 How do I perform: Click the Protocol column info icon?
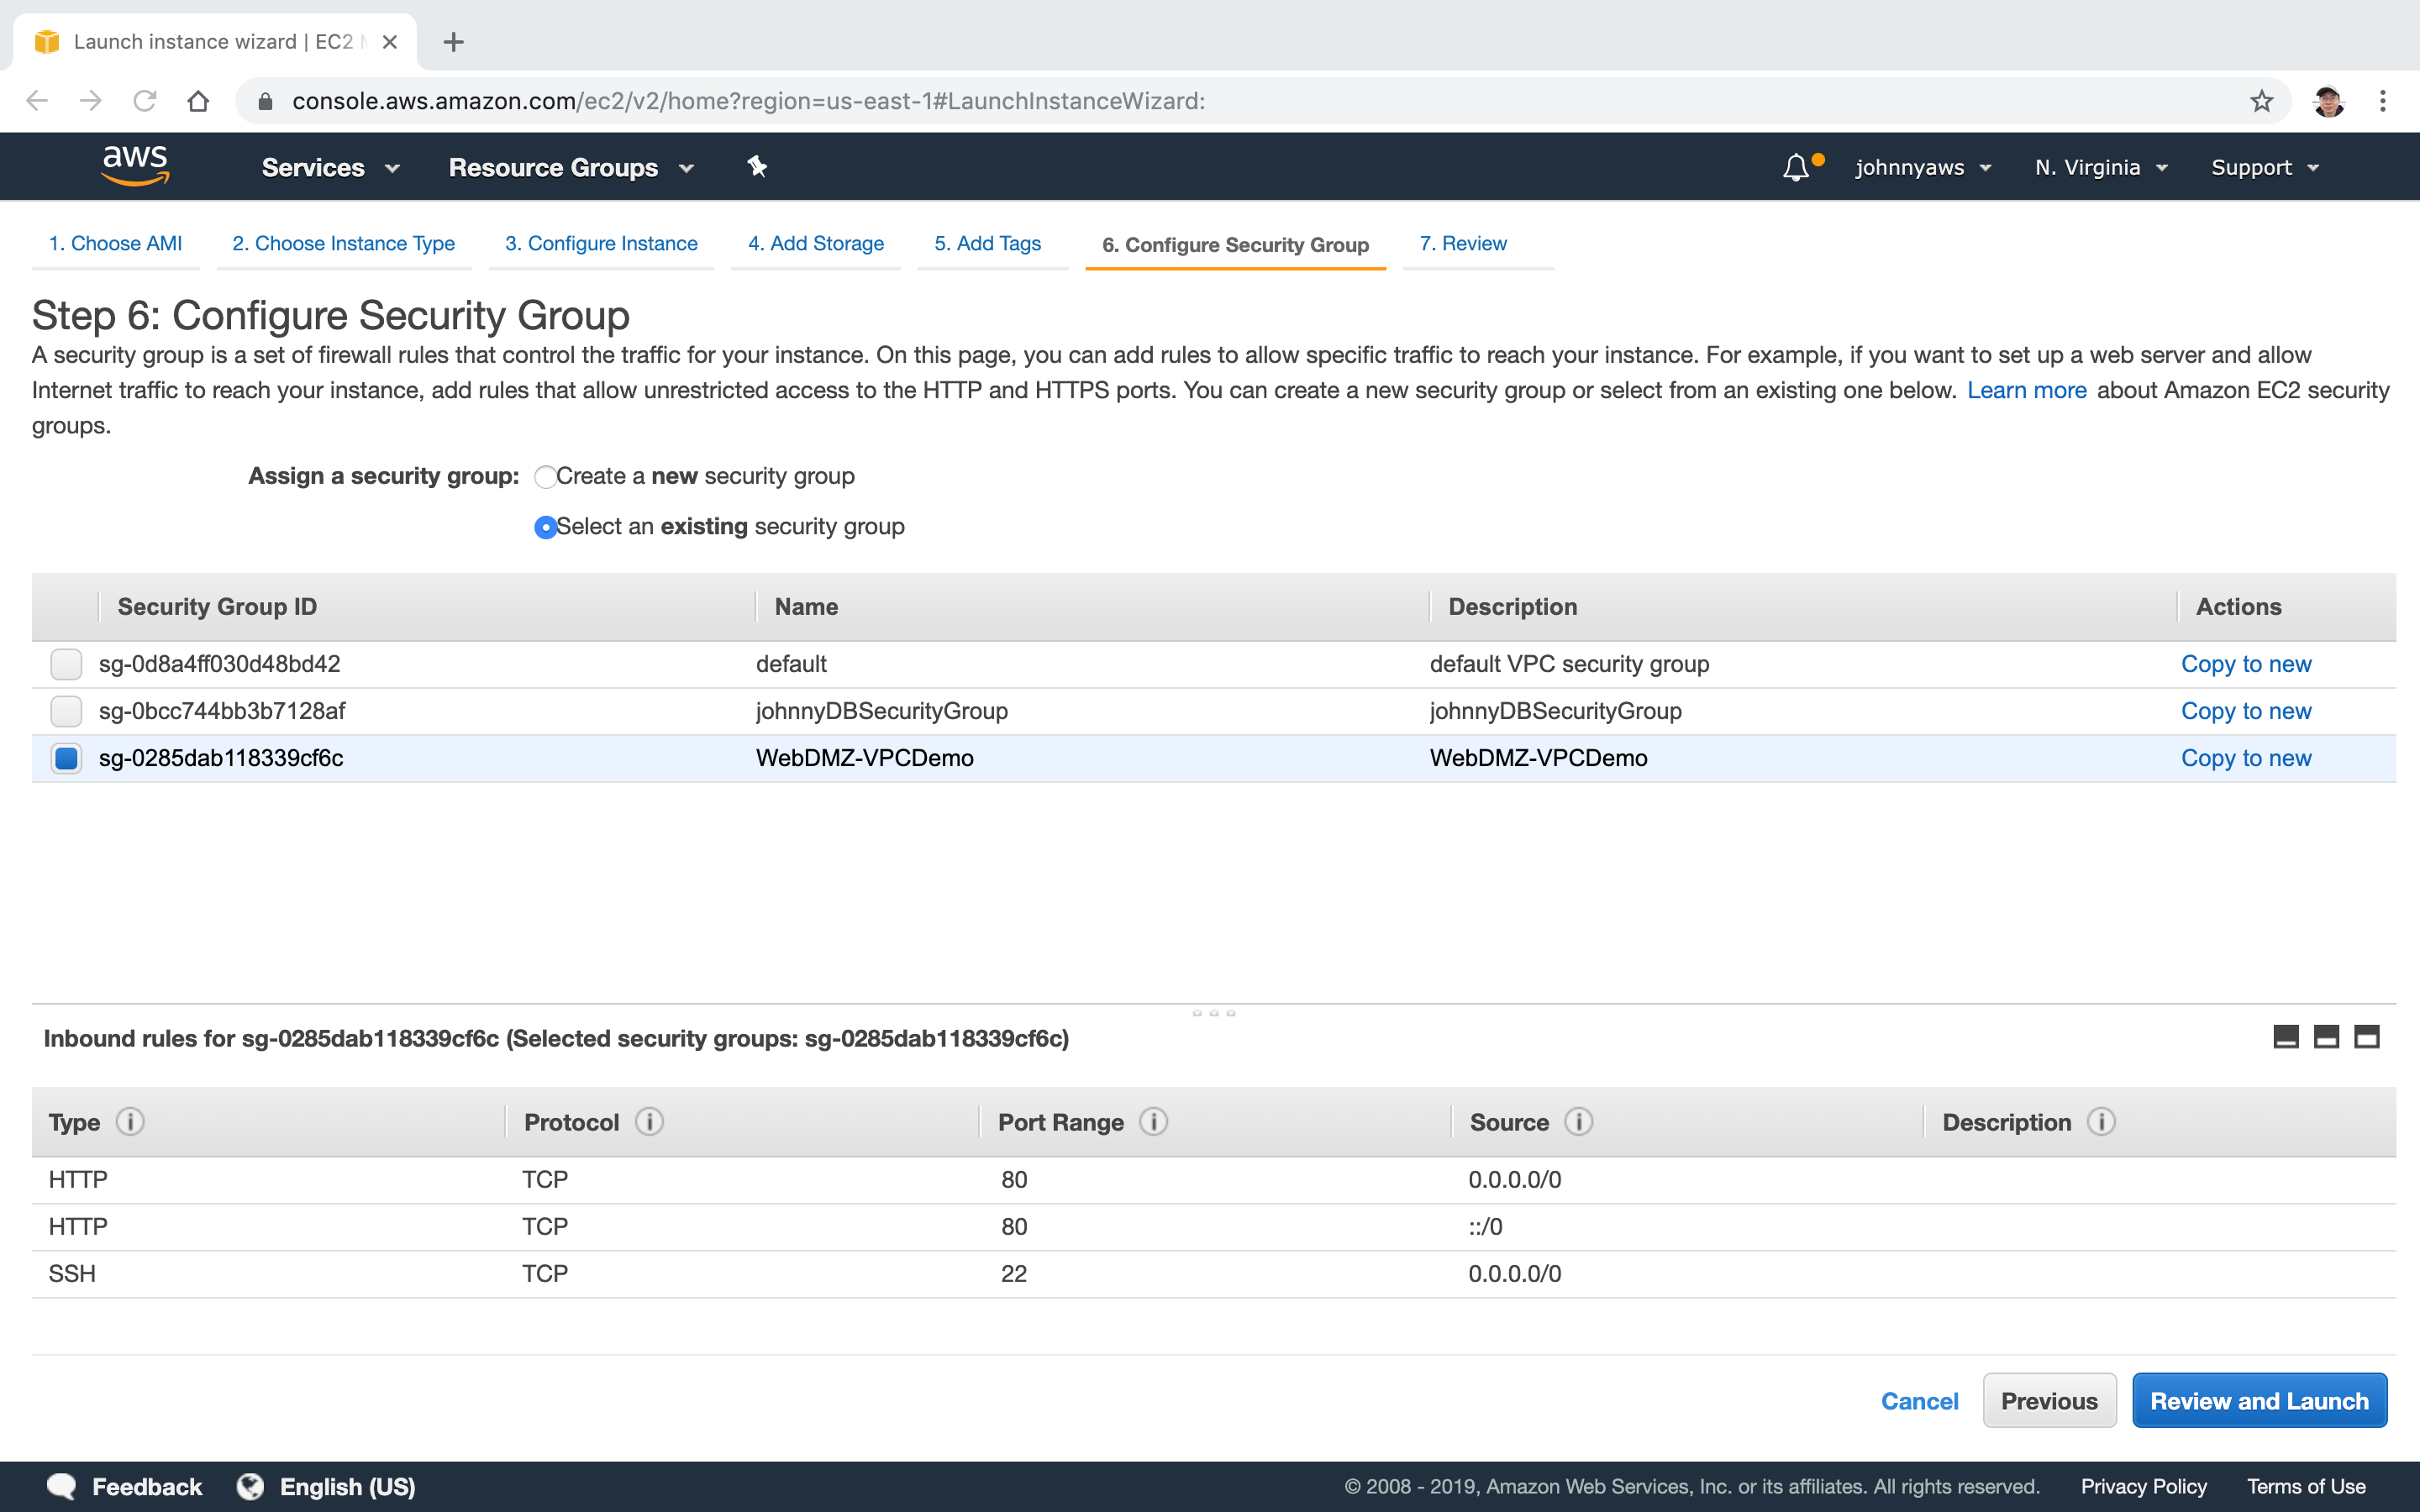pyautogui.click(x=649, y=1122)
